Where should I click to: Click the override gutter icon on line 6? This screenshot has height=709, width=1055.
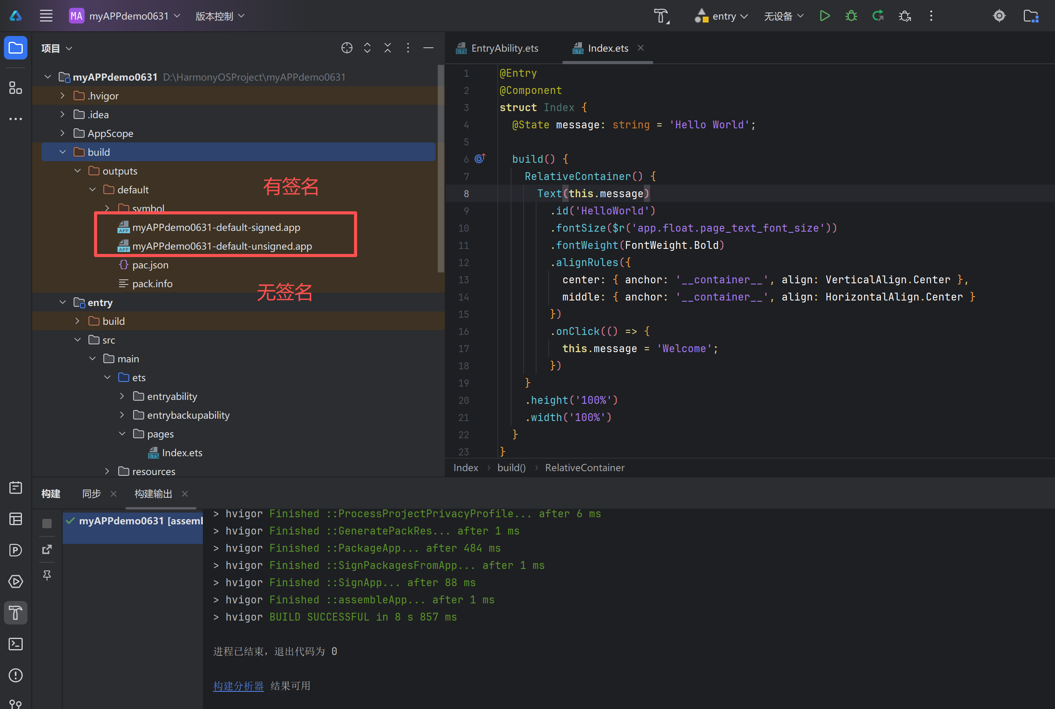[480, 159]
